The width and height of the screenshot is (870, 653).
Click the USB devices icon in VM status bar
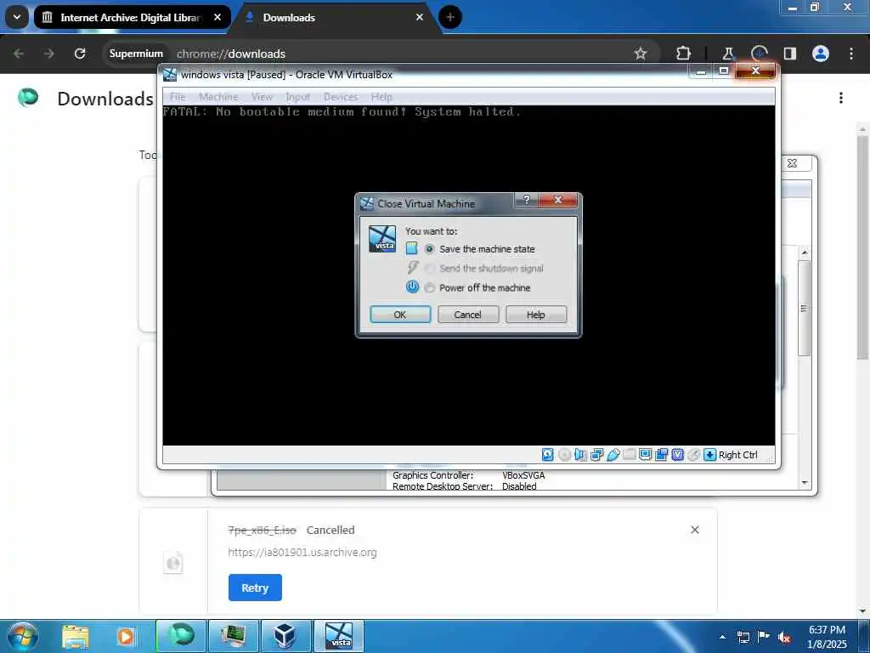pyautogui.click(x=613, y=455)
